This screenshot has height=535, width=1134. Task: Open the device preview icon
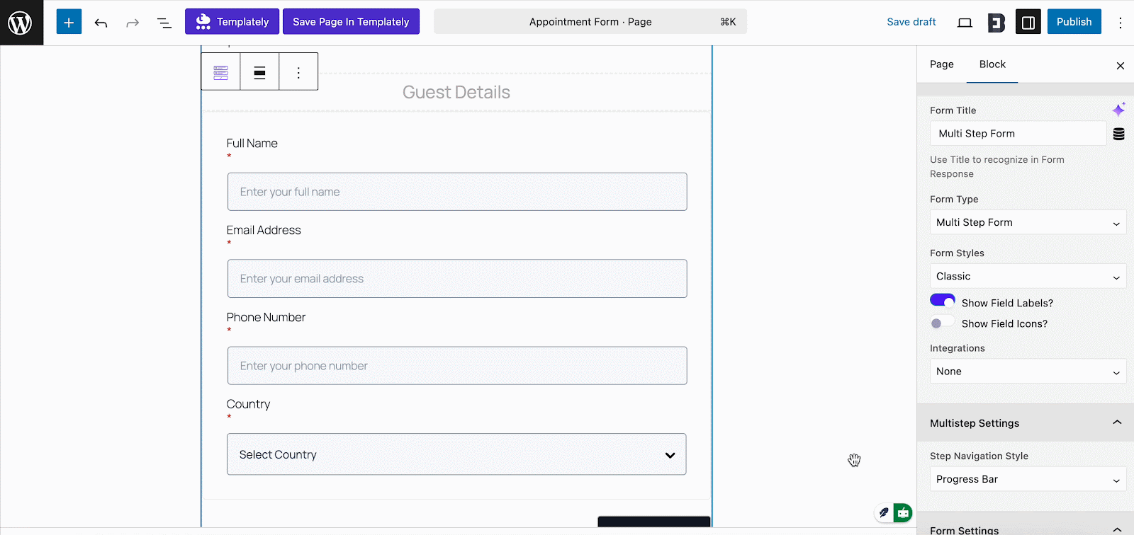pos(965,23)
